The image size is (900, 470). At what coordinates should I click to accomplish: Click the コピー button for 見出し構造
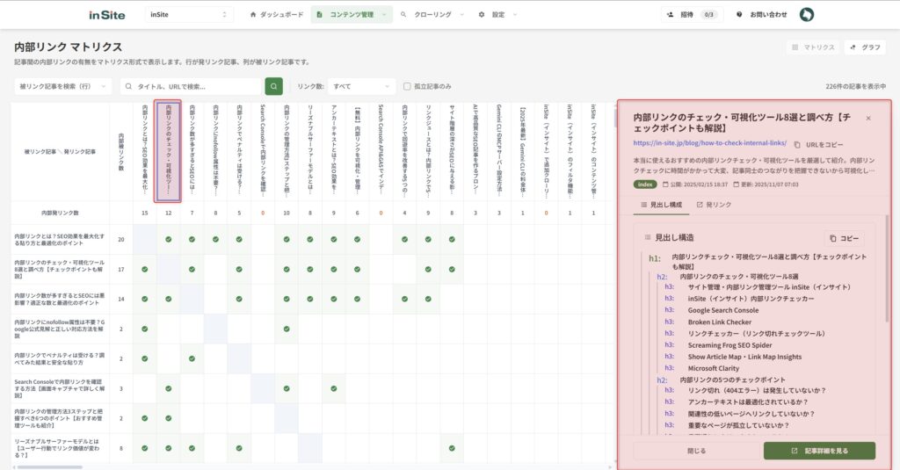pos(845,238)
